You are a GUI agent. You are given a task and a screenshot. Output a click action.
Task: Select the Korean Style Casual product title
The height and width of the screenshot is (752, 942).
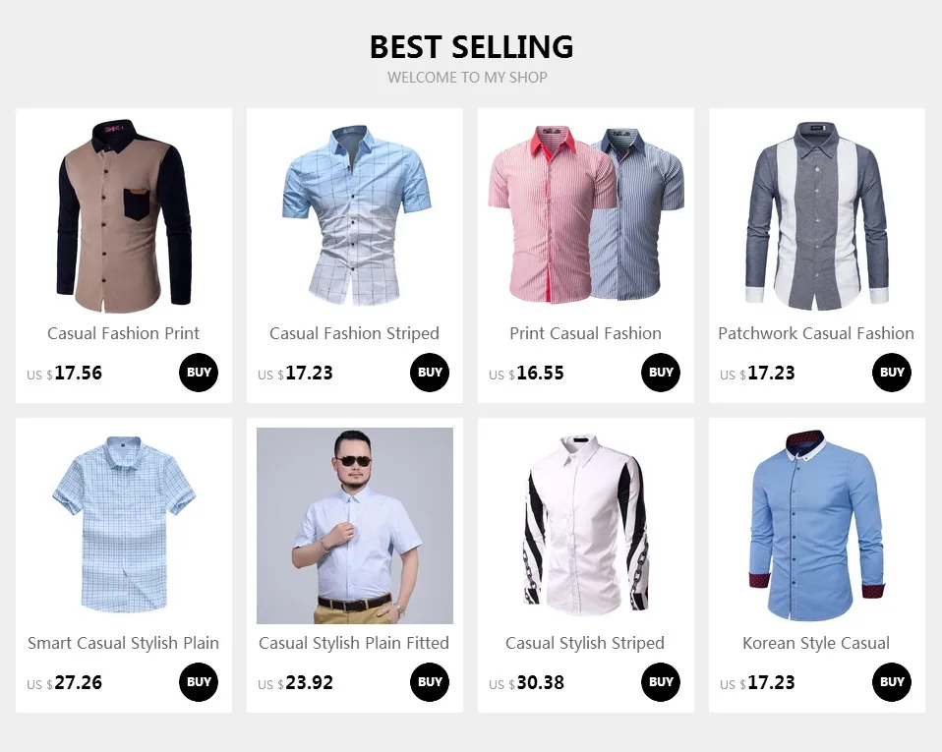[816, 643]
